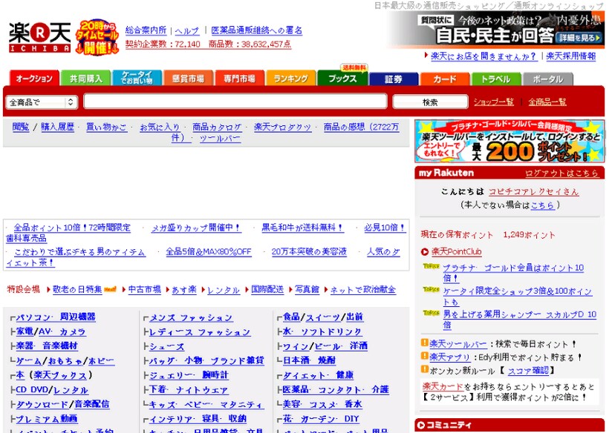Click 楽天にお店を開きませんか link
This screenshot has height=433, width=609.
[x=483, y=56]
